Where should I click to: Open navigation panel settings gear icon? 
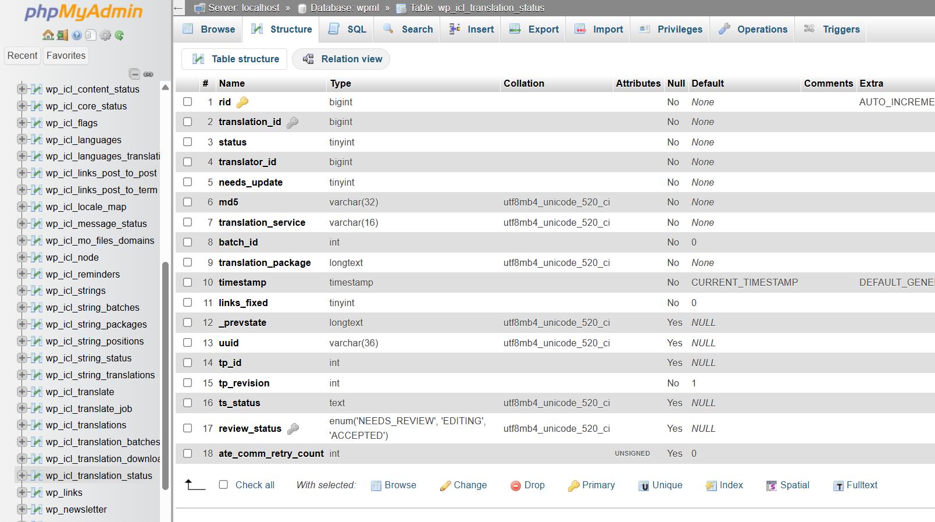point(105,35)
